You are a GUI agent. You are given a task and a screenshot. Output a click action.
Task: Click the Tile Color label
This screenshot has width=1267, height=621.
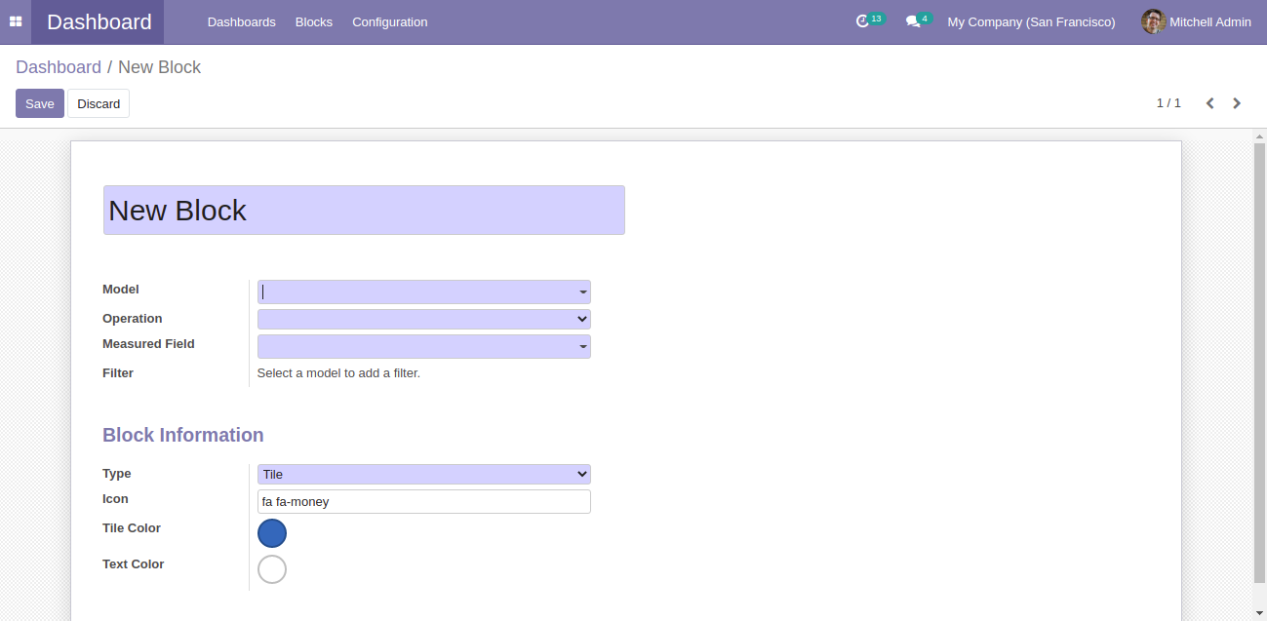pyautogui.click(x=132, y=528)
